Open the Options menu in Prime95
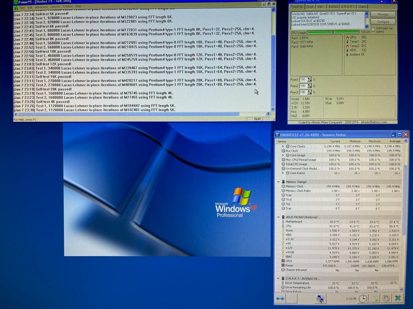413x309 pixels. pos(55,6)
